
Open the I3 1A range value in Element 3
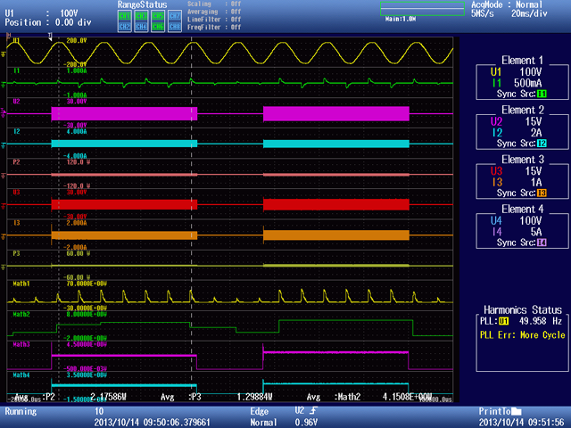pyautogui.click(x=536, y=182)
